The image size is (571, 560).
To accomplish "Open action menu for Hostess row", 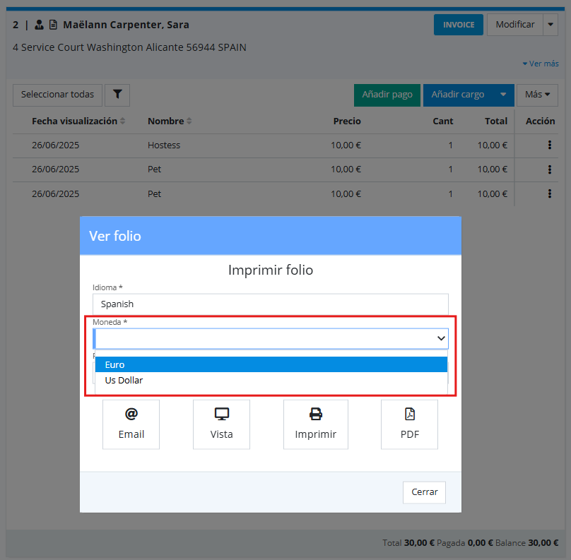I will 549,145.
